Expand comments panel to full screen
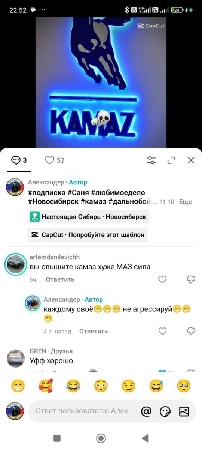 (x=171, y=160)
